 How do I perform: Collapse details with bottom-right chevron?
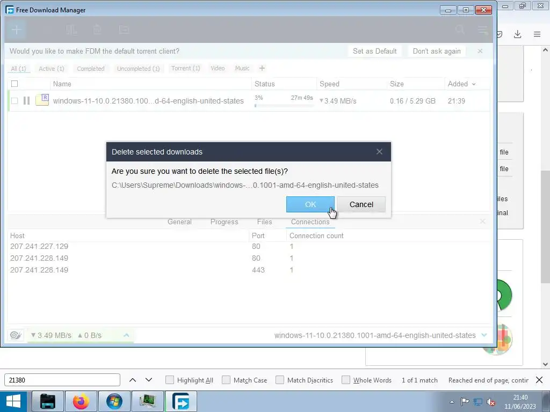pos(484,335)
